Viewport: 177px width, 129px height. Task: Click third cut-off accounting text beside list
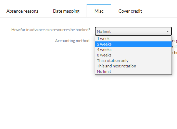coord(174,53)
